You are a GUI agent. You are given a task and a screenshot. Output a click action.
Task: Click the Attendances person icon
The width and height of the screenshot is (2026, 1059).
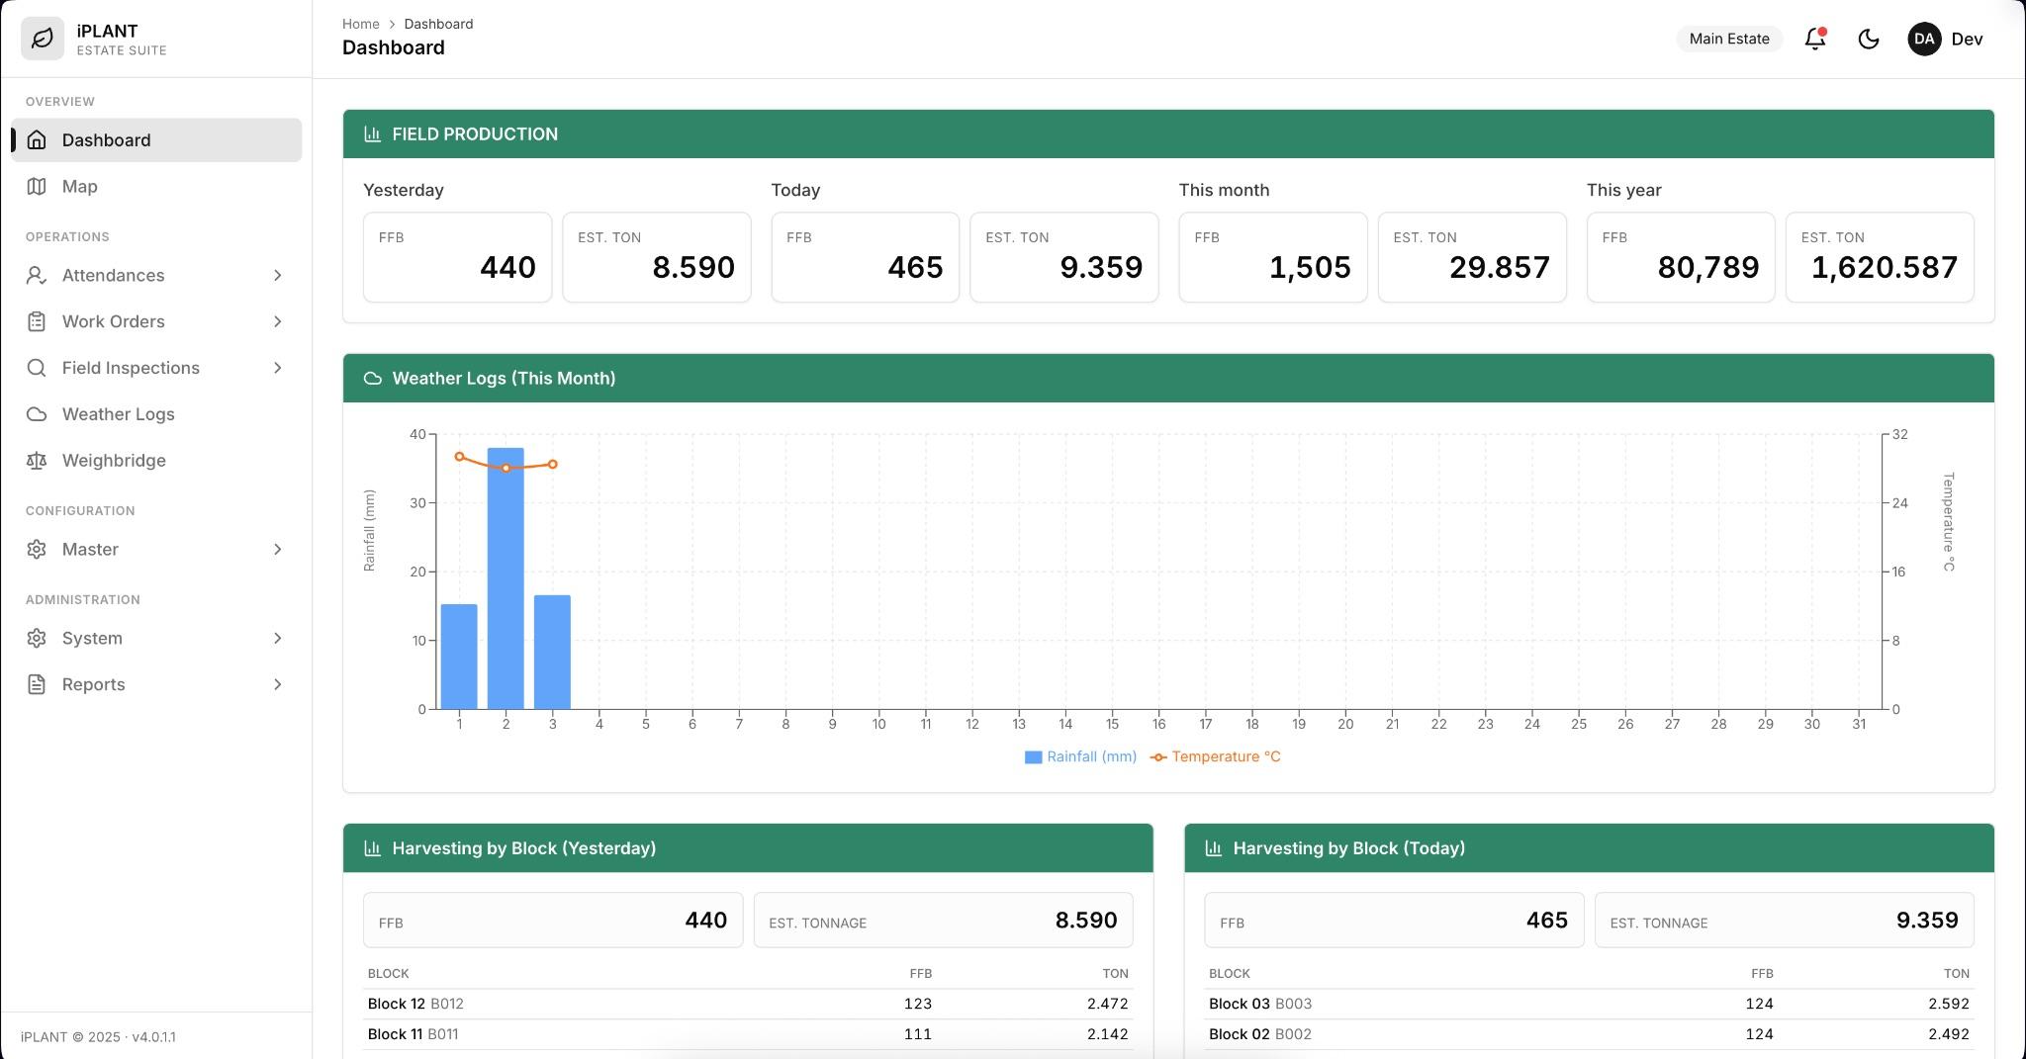click(37, 276)
